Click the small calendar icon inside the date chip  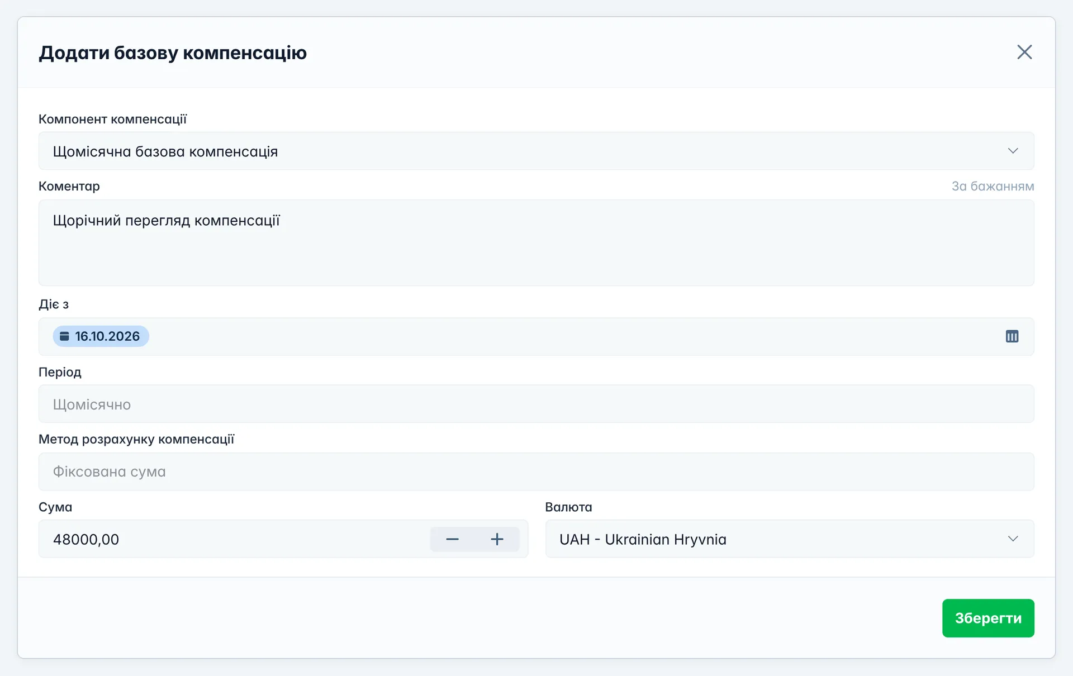tap(64, 336)
